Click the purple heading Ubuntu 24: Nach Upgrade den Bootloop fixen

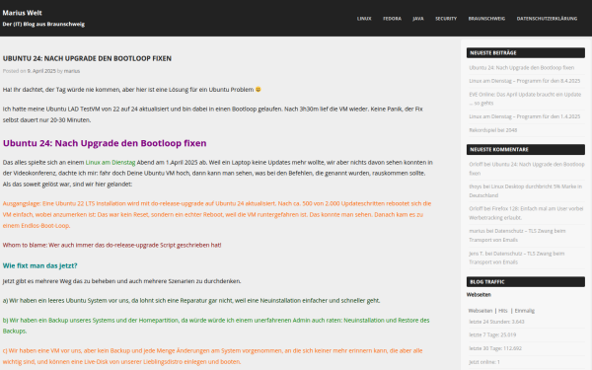105,143
